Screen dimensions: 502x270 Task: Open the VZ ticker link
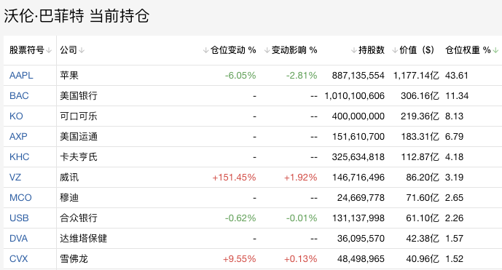pyautogui.click(x=15, y=178)
